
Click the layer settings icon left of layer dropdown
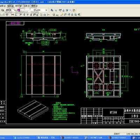[x=2, y=10]
